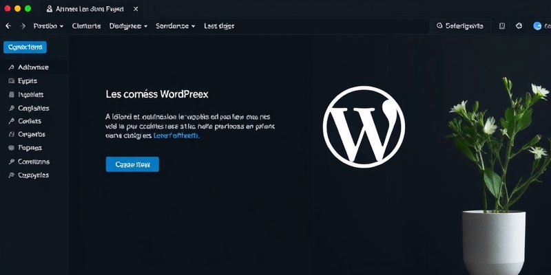This screenshot has height=275, width=551.
Task: Click the yellow minimize window button
Action: pos(18,9)
